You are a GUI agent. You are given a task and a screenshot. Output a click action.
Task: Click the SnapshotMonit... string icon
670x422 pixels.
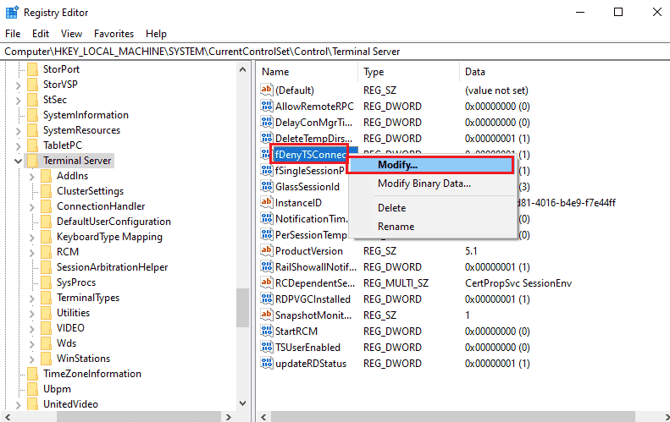click(x=267, y=315)
